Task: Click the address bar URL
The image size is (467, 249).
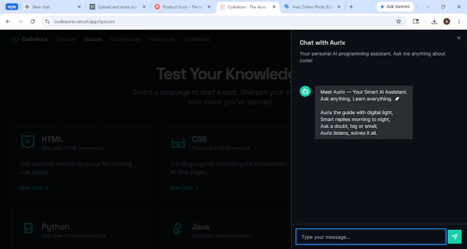Action: point(84,22)
